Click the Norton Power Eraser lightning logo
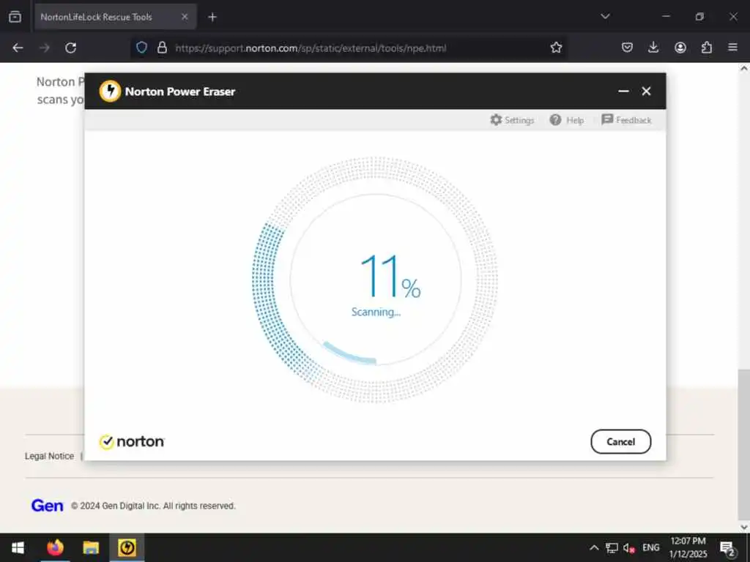Screen dimensions: 750x562 tap(110, 91)
